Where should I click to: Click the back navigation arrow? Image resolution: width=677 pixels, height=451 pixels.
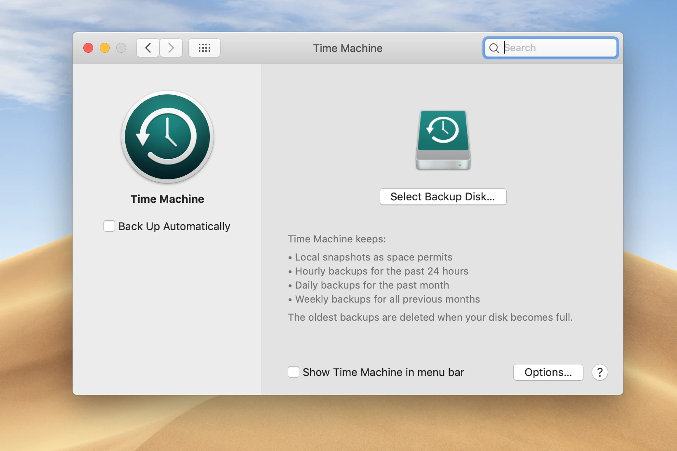coord(147,48)
